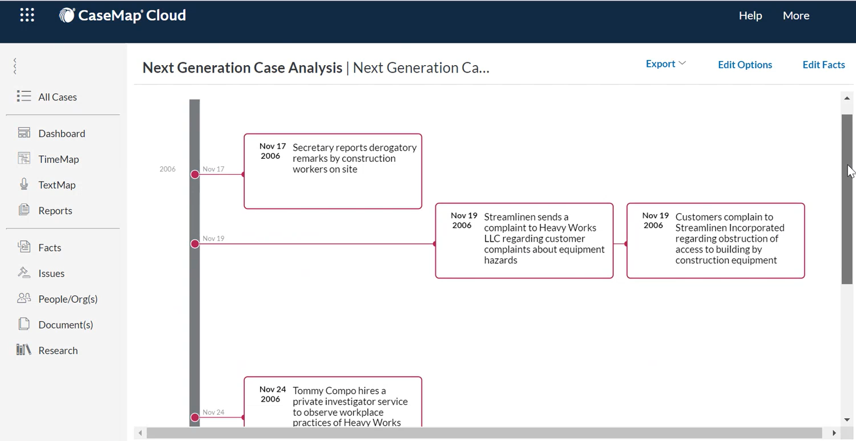Select the People/Org(s) icon
856x441 pixels.
(x=24, y=299)
